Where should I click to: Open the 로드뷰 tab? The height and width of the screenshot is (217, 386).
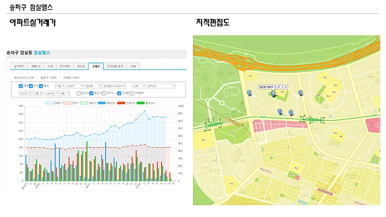pyautogui.click(x=81, y=66)
